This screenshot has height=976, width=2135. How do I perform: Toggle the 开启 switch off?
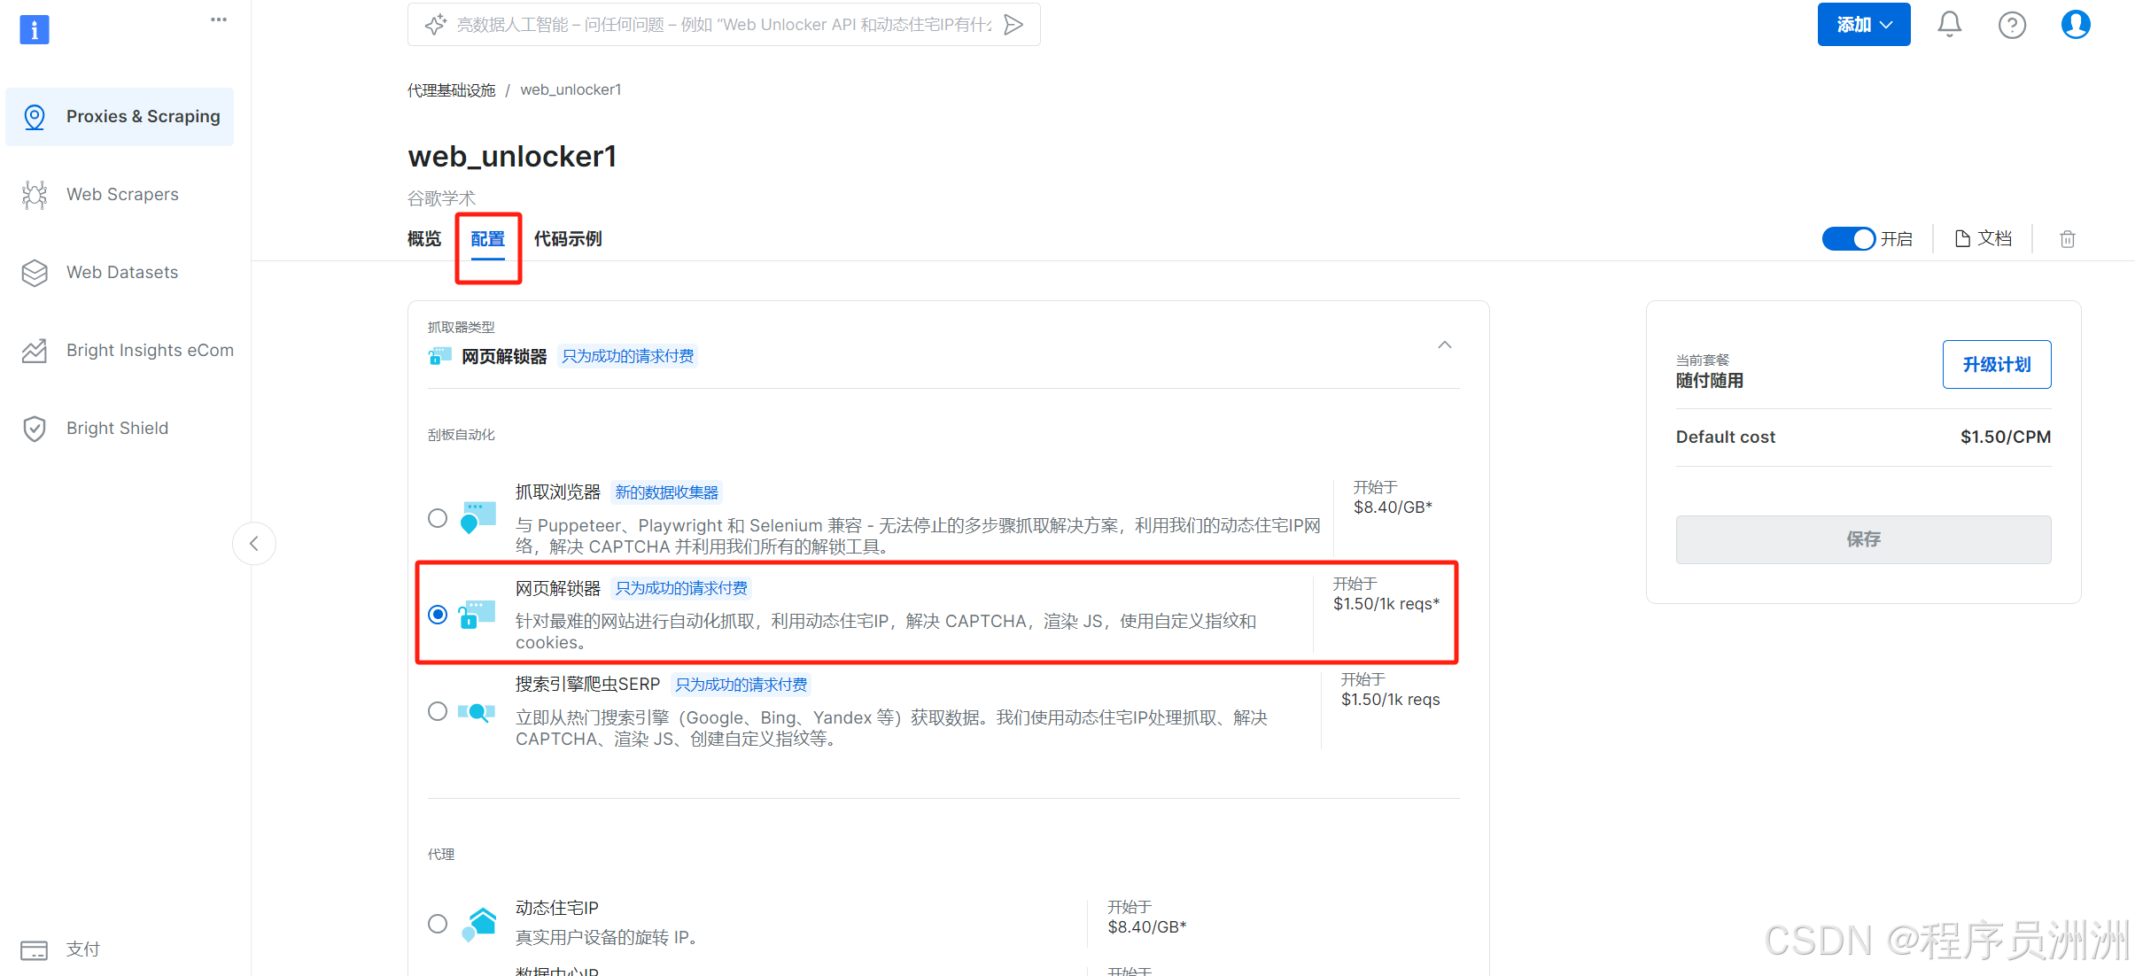(1848, 239)
